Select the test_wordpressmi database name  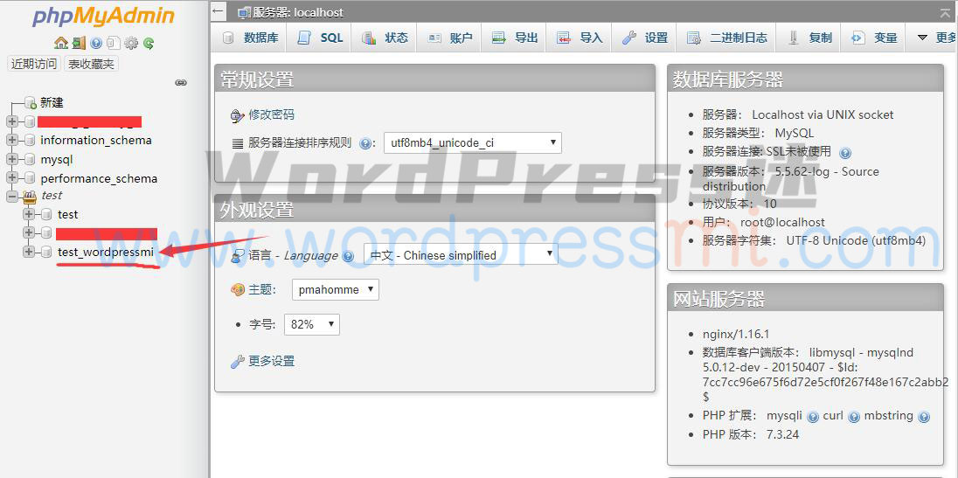point(106,252)
